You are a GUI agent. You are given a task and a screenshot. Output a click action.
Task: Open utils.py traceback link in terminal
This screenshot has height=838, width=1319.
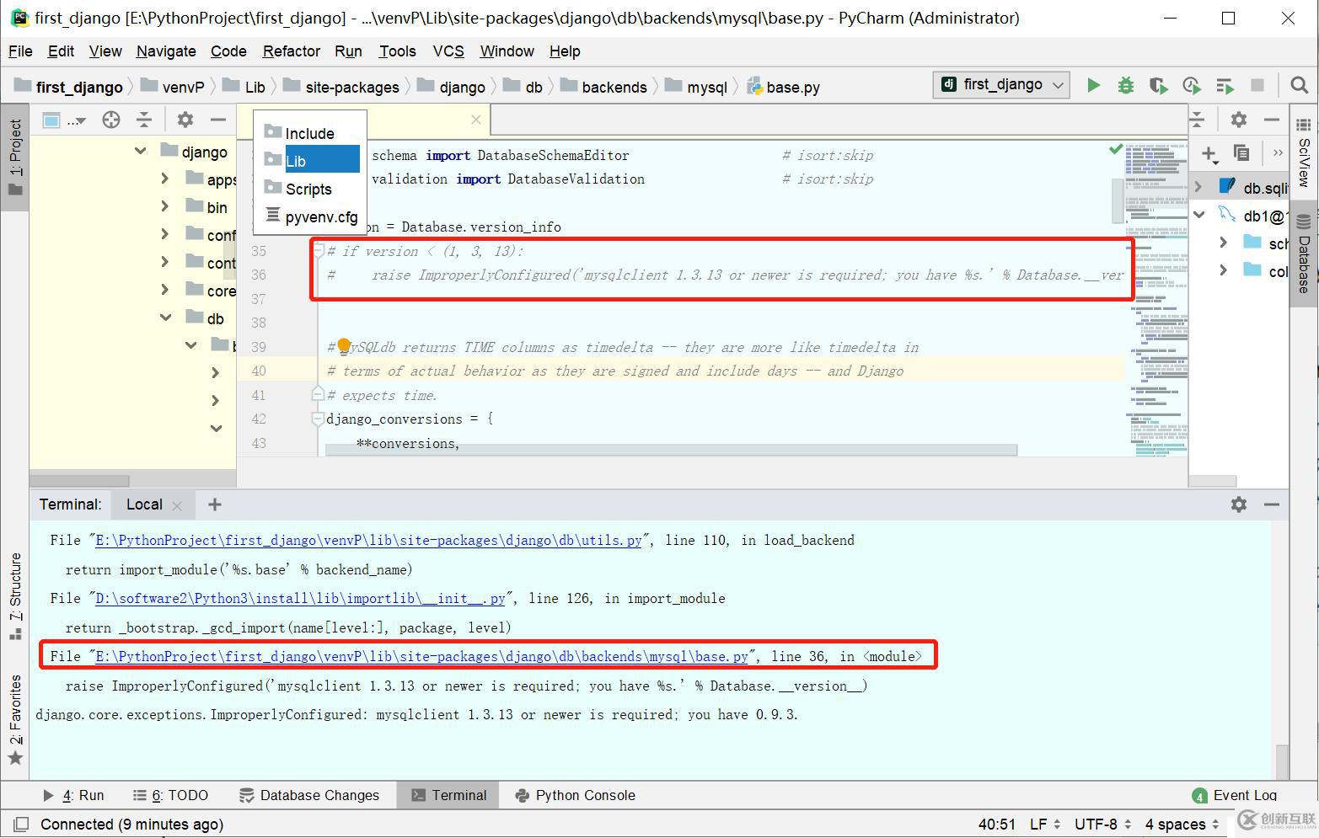click(x=368, y=540)
